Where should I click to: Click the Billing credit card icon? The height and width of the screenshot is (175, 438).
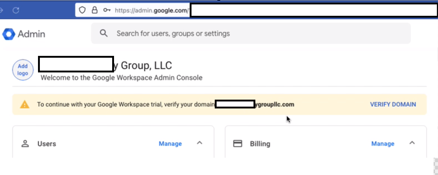[238, 143]
